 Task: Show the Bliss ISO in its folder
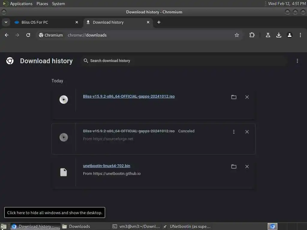[x=234, y=97]
